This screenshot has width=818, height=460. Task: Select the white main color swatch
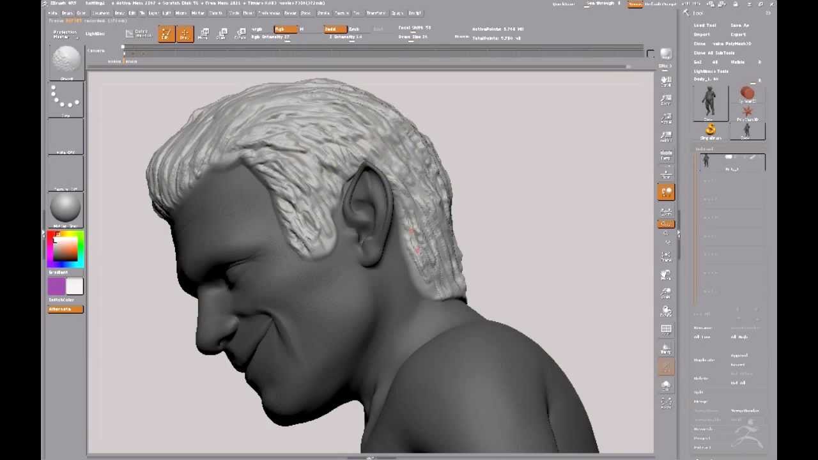click(x=74, y=287)
